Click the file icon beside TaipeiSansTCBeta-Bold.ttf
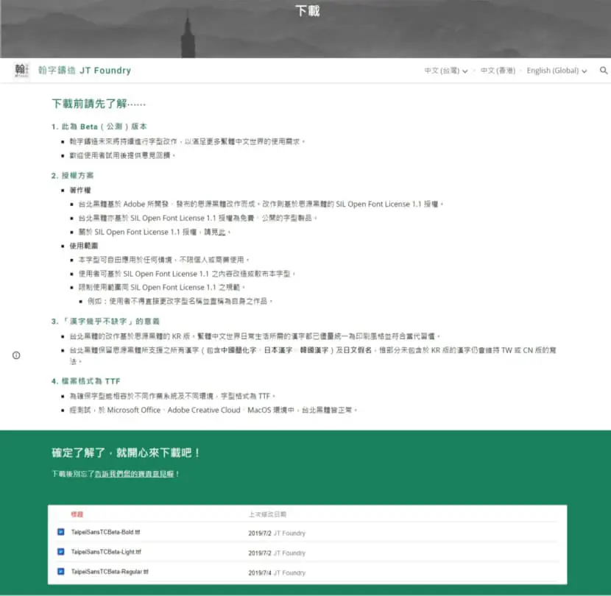The width and height of the screenshot is (611, 596). pyautogui.click(x=61, y=532)
